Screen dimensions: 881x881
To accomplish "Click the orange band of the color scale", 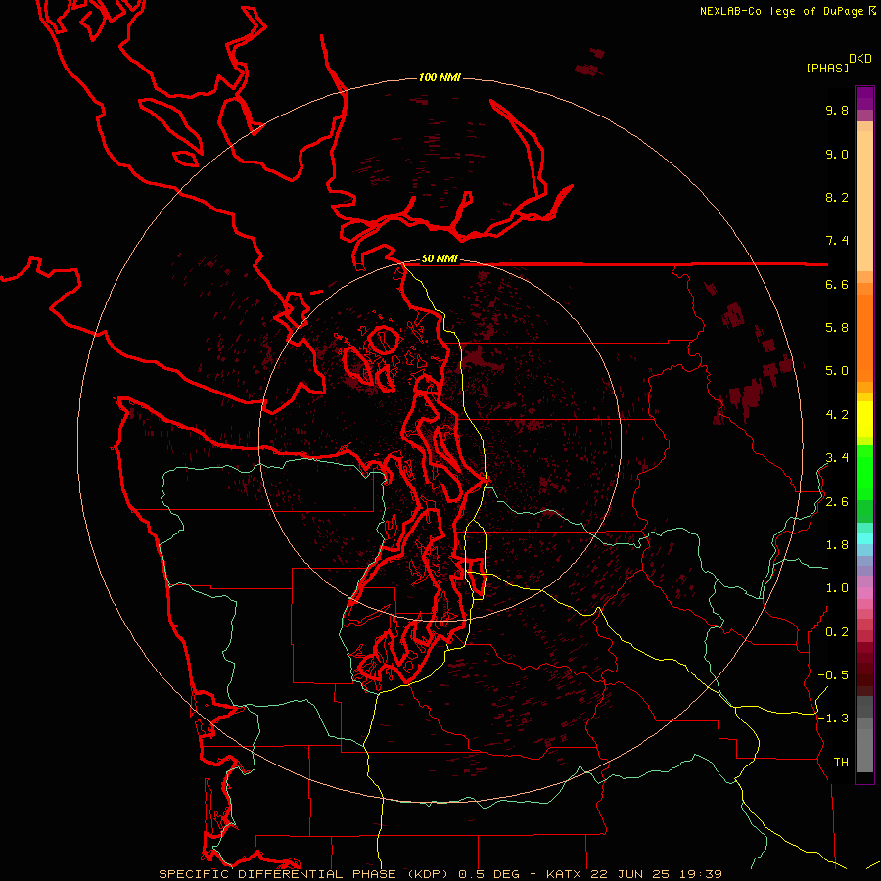I will pyautogui.click(x=864, y=338).
